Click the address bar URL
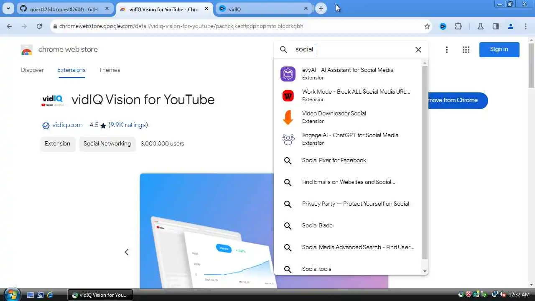535x301 pixels. tap(182, 26)
